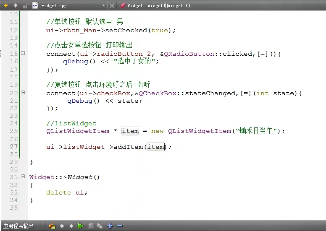Click true keyword on line 12
This screenshot has height=231, width=326.
coord(160,31)
